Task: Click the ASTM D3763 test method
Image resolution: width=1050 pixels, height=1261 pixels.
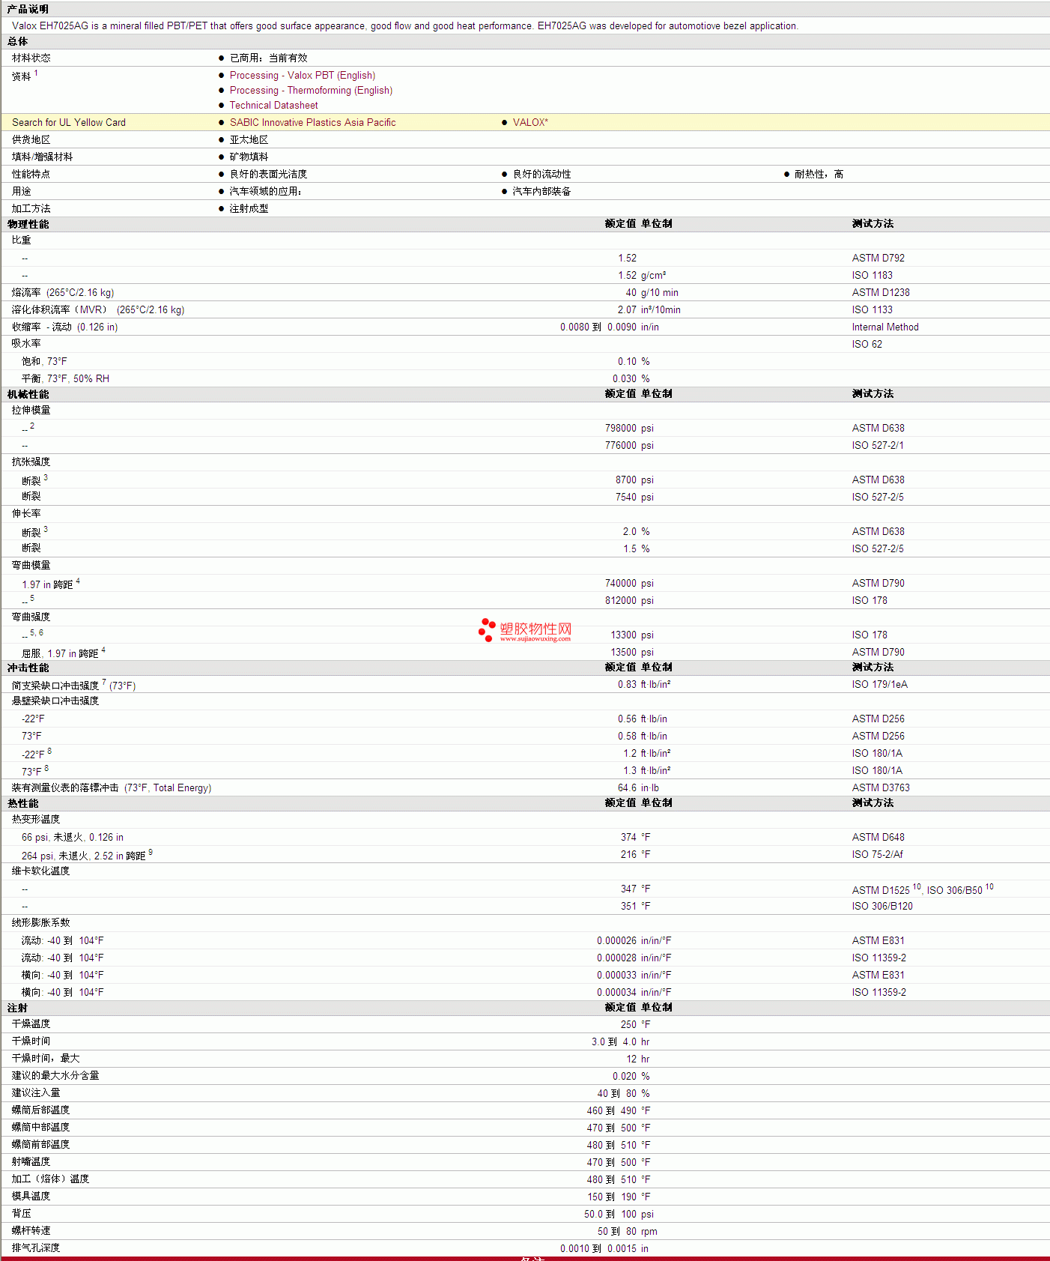Action: [x=881, y=787]
